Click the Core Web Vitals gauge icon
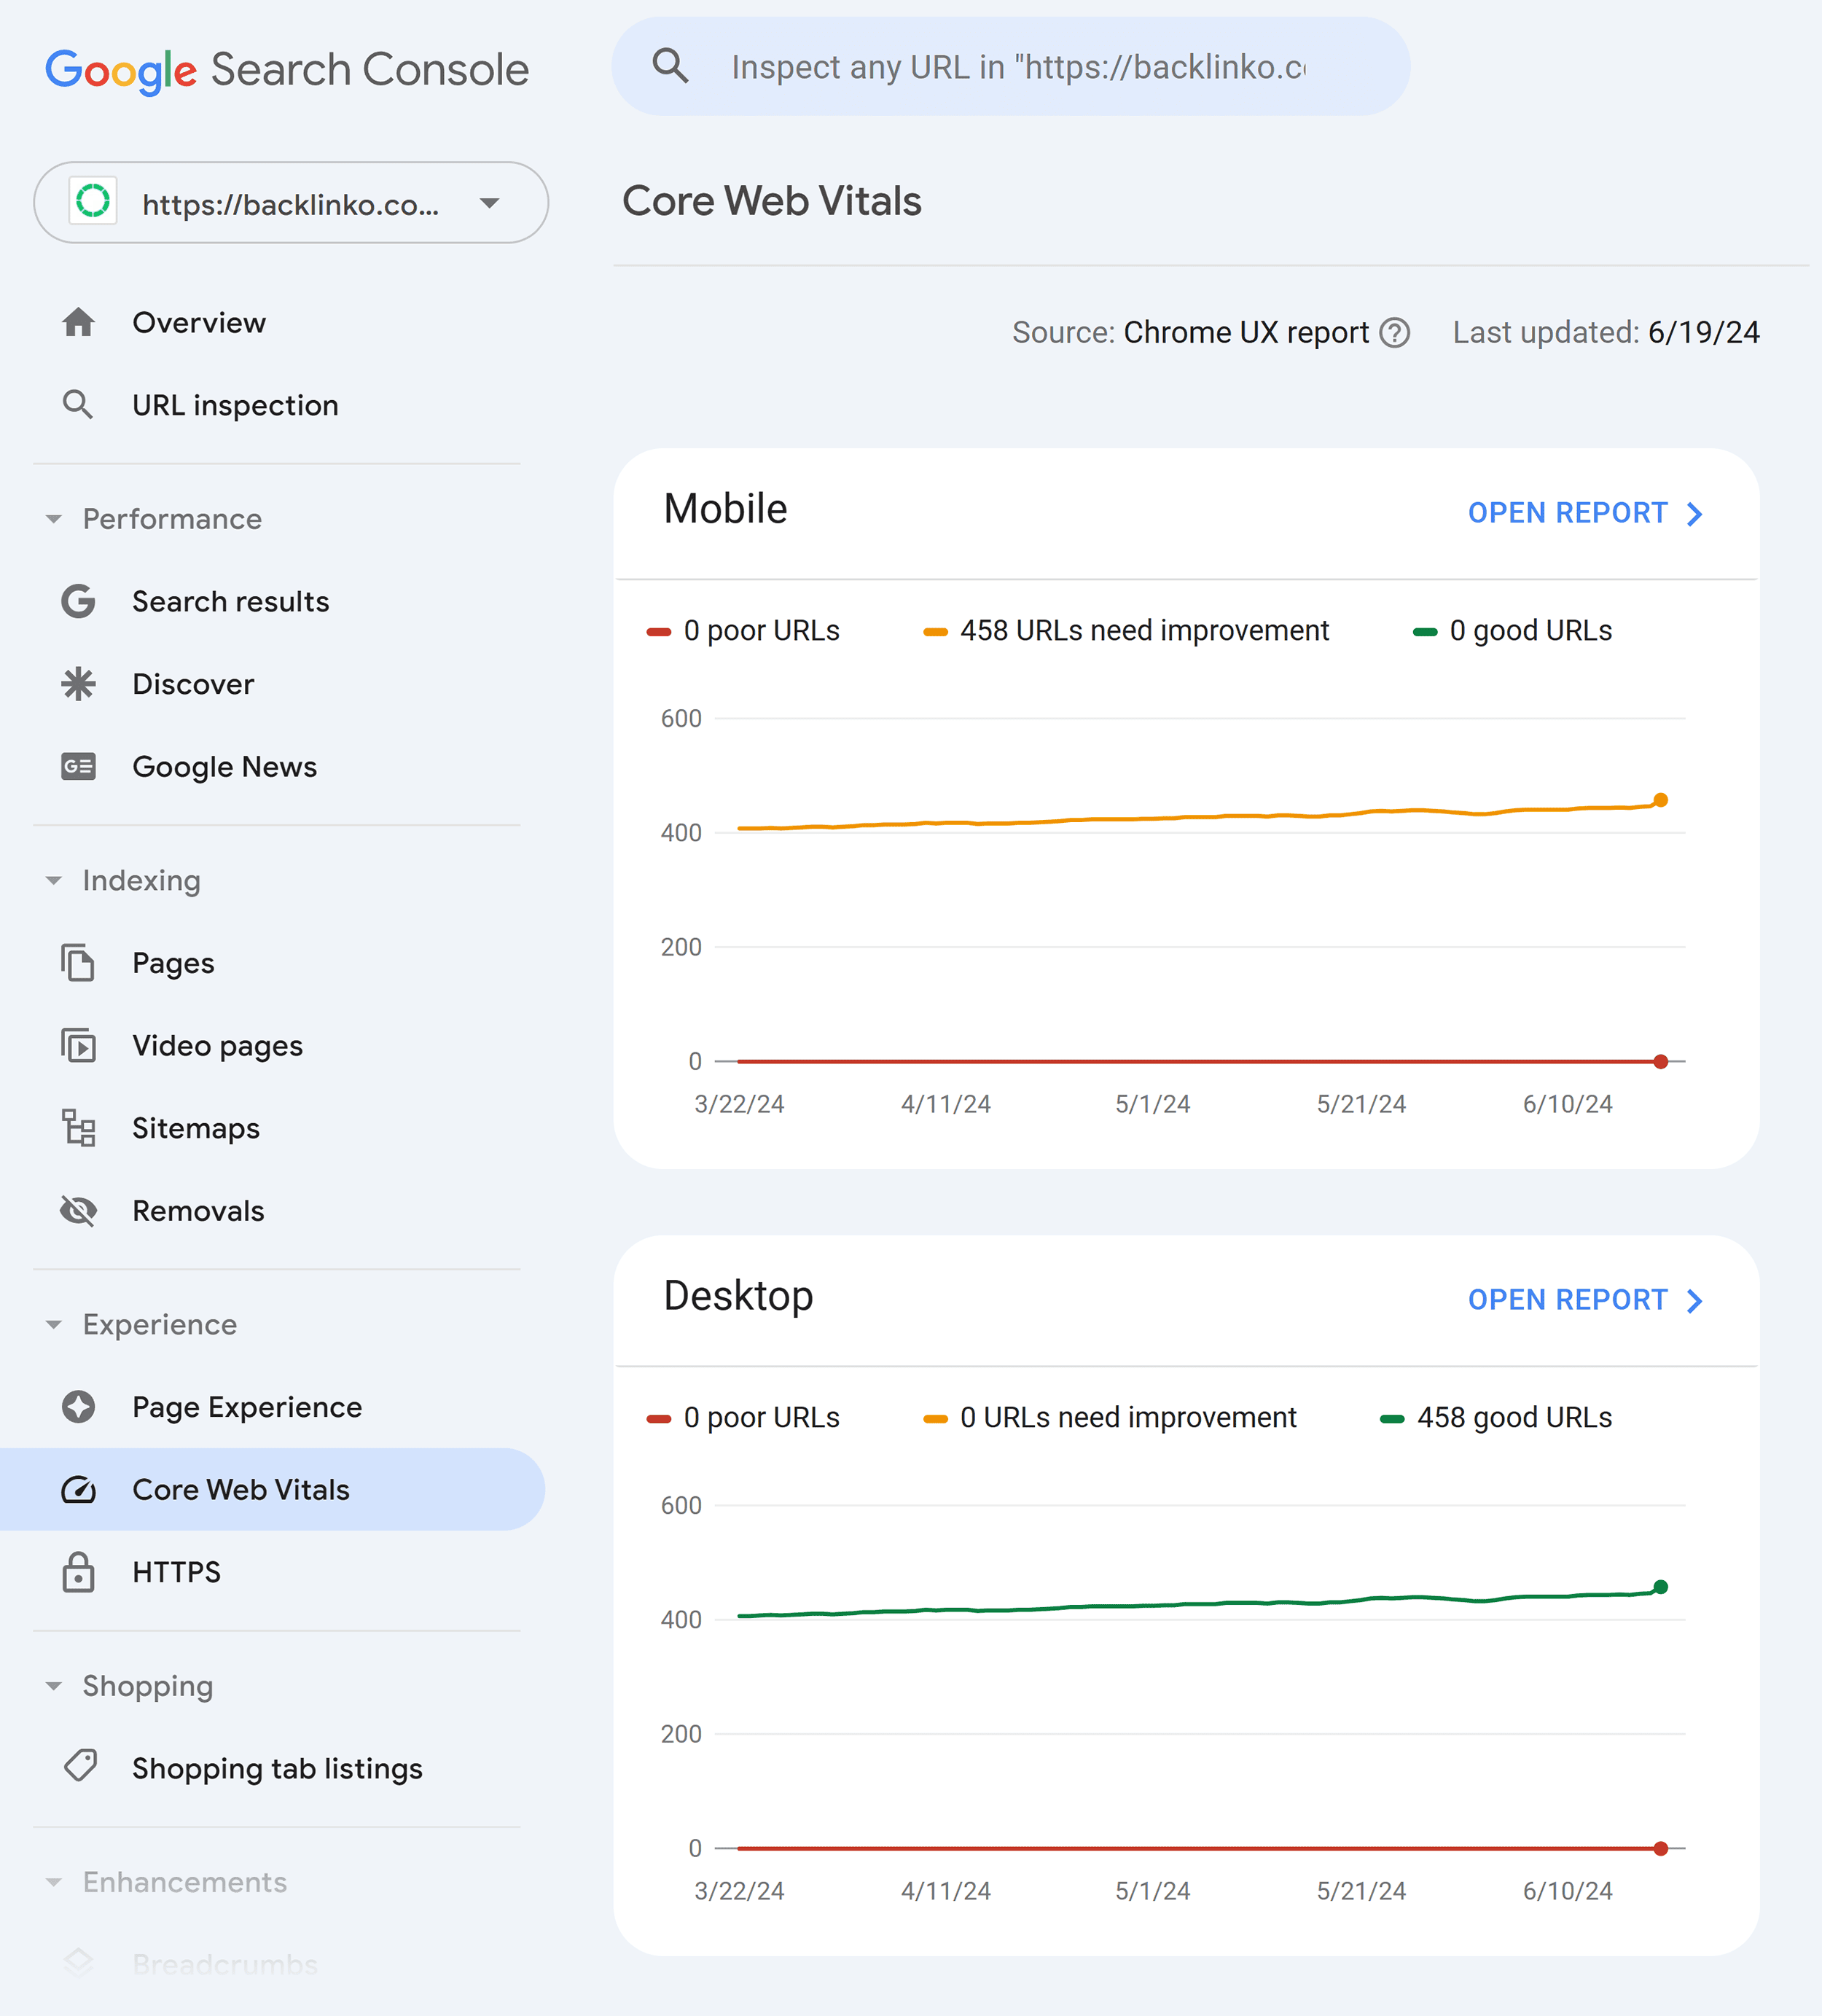Viewport: 1822px width, 2016px height. pyautogui.click(x=78, y=1489)
